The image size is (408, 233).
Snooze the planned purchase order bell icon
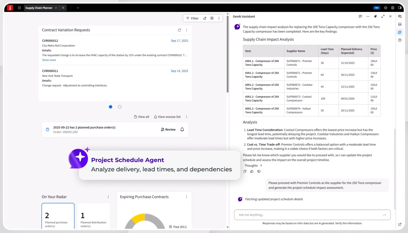point(182,129)
